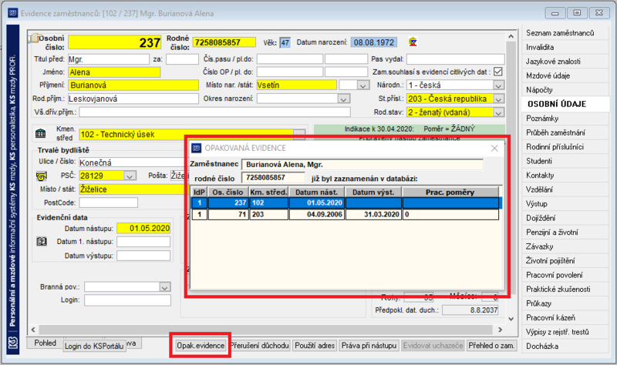Click Přerušení důchodu button
Image resolution: width=617 pixels, height=365 pixels.
point(260,346)
